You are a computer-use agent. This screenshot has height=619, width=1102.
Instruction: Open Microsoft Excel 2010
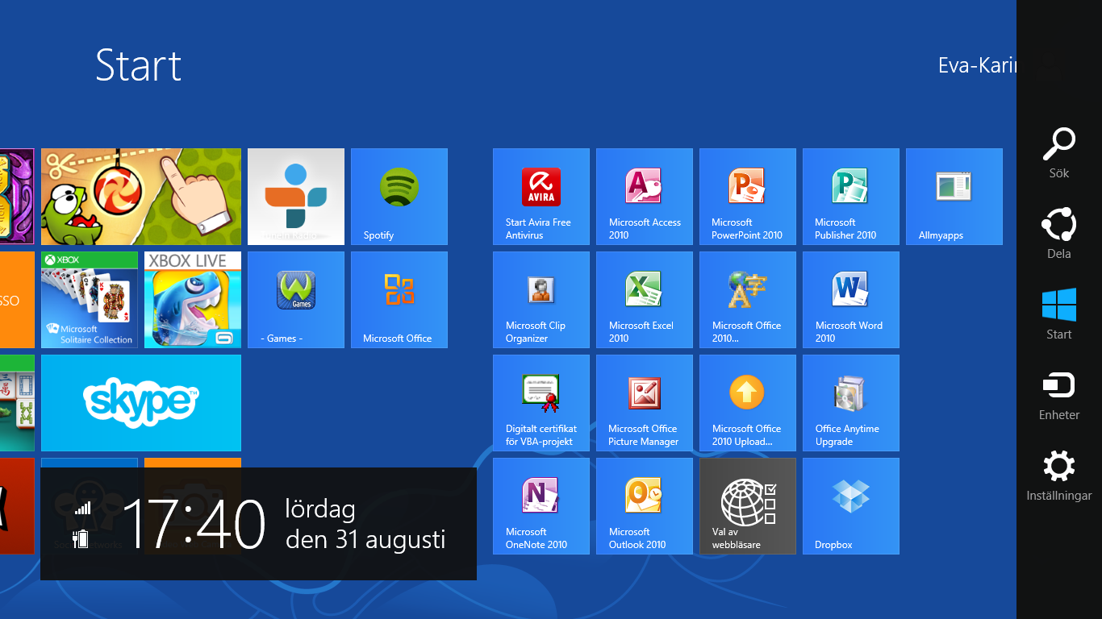click(x=645, y=300)
